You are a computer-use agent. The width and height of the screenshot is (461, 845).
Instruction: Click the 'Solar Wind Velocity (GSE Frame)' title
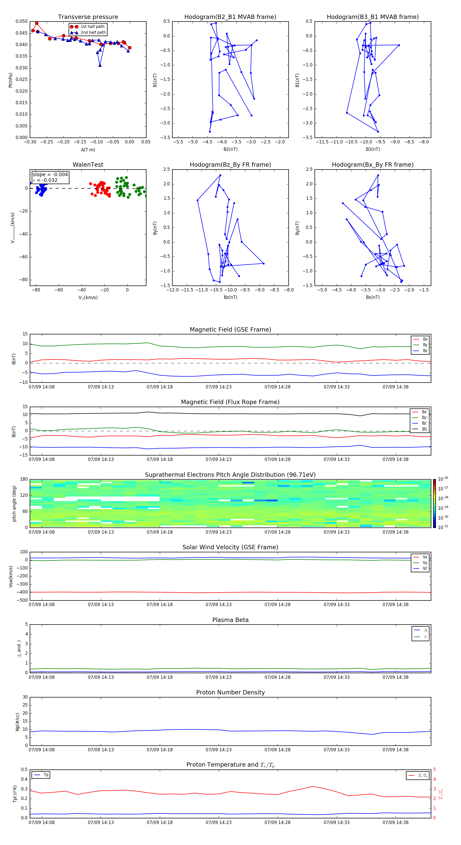[x=230, y=547]
